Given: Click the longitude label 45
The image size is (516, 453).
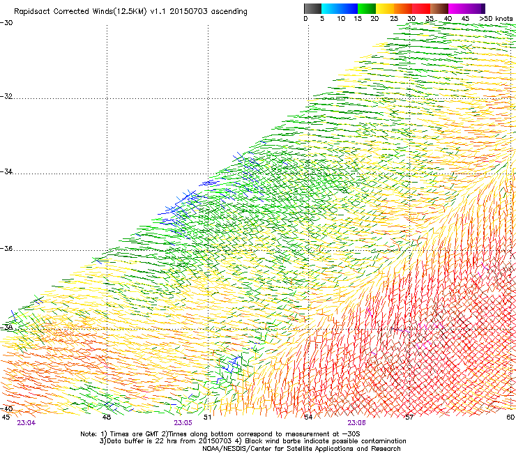Looking at the screenshot, I should 6,417.
